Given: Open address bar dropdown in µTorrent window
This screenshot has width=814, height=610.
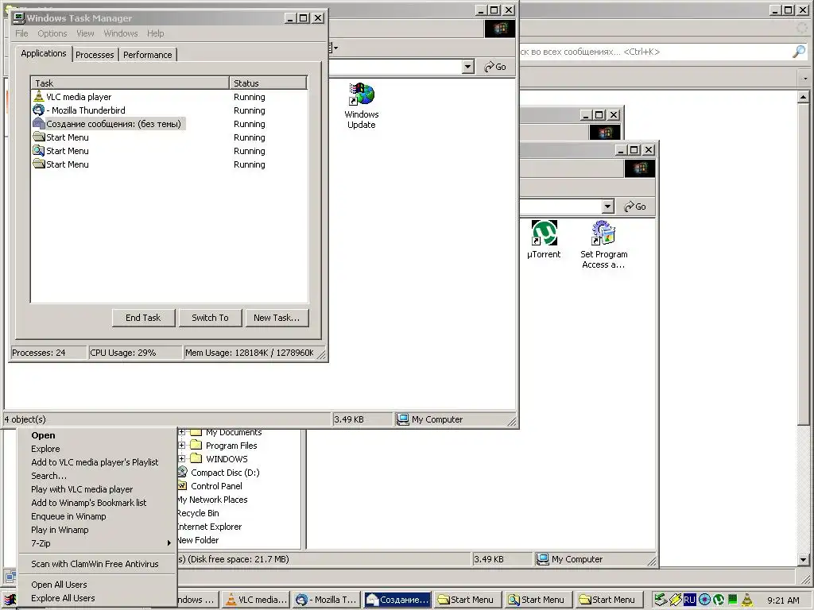Looking at the screenshot, I should coord(608,207).
